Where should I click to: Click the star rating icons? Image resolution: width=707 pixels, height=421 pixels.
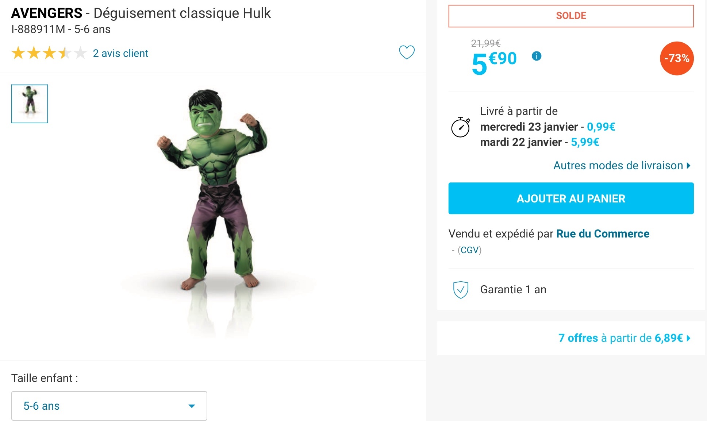point(49,53)
